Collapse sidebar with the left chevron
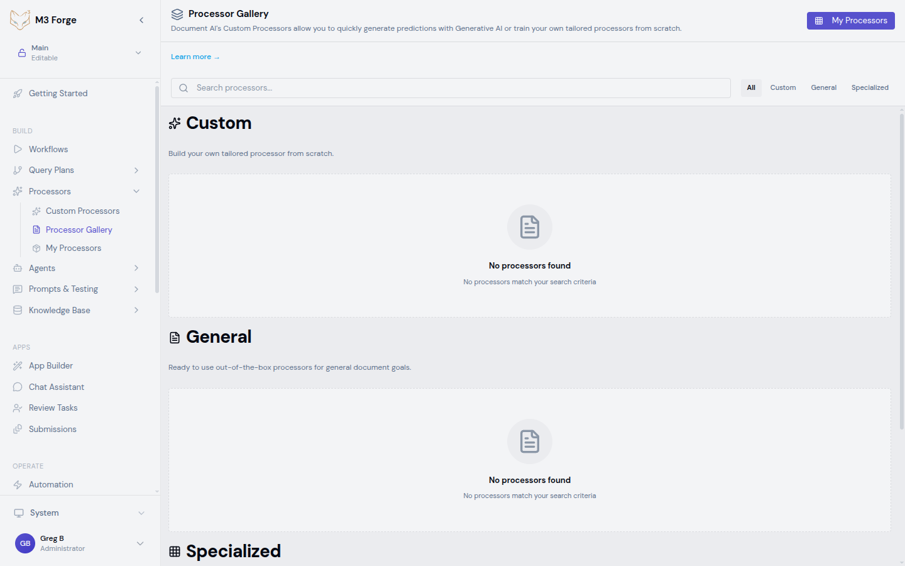The image size is (905, 566). point(141,20)
